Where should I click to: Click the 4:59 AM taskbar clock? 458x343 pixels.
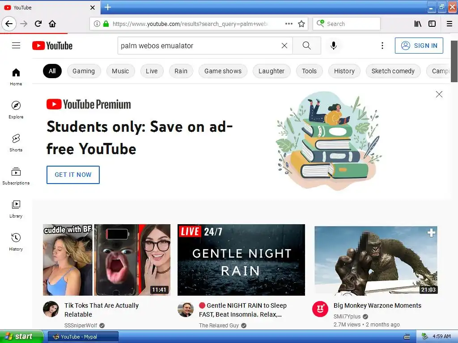click(441, 336)
